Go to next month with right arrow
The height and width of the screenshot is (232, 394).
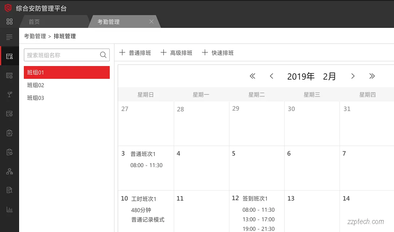(353, 76)
